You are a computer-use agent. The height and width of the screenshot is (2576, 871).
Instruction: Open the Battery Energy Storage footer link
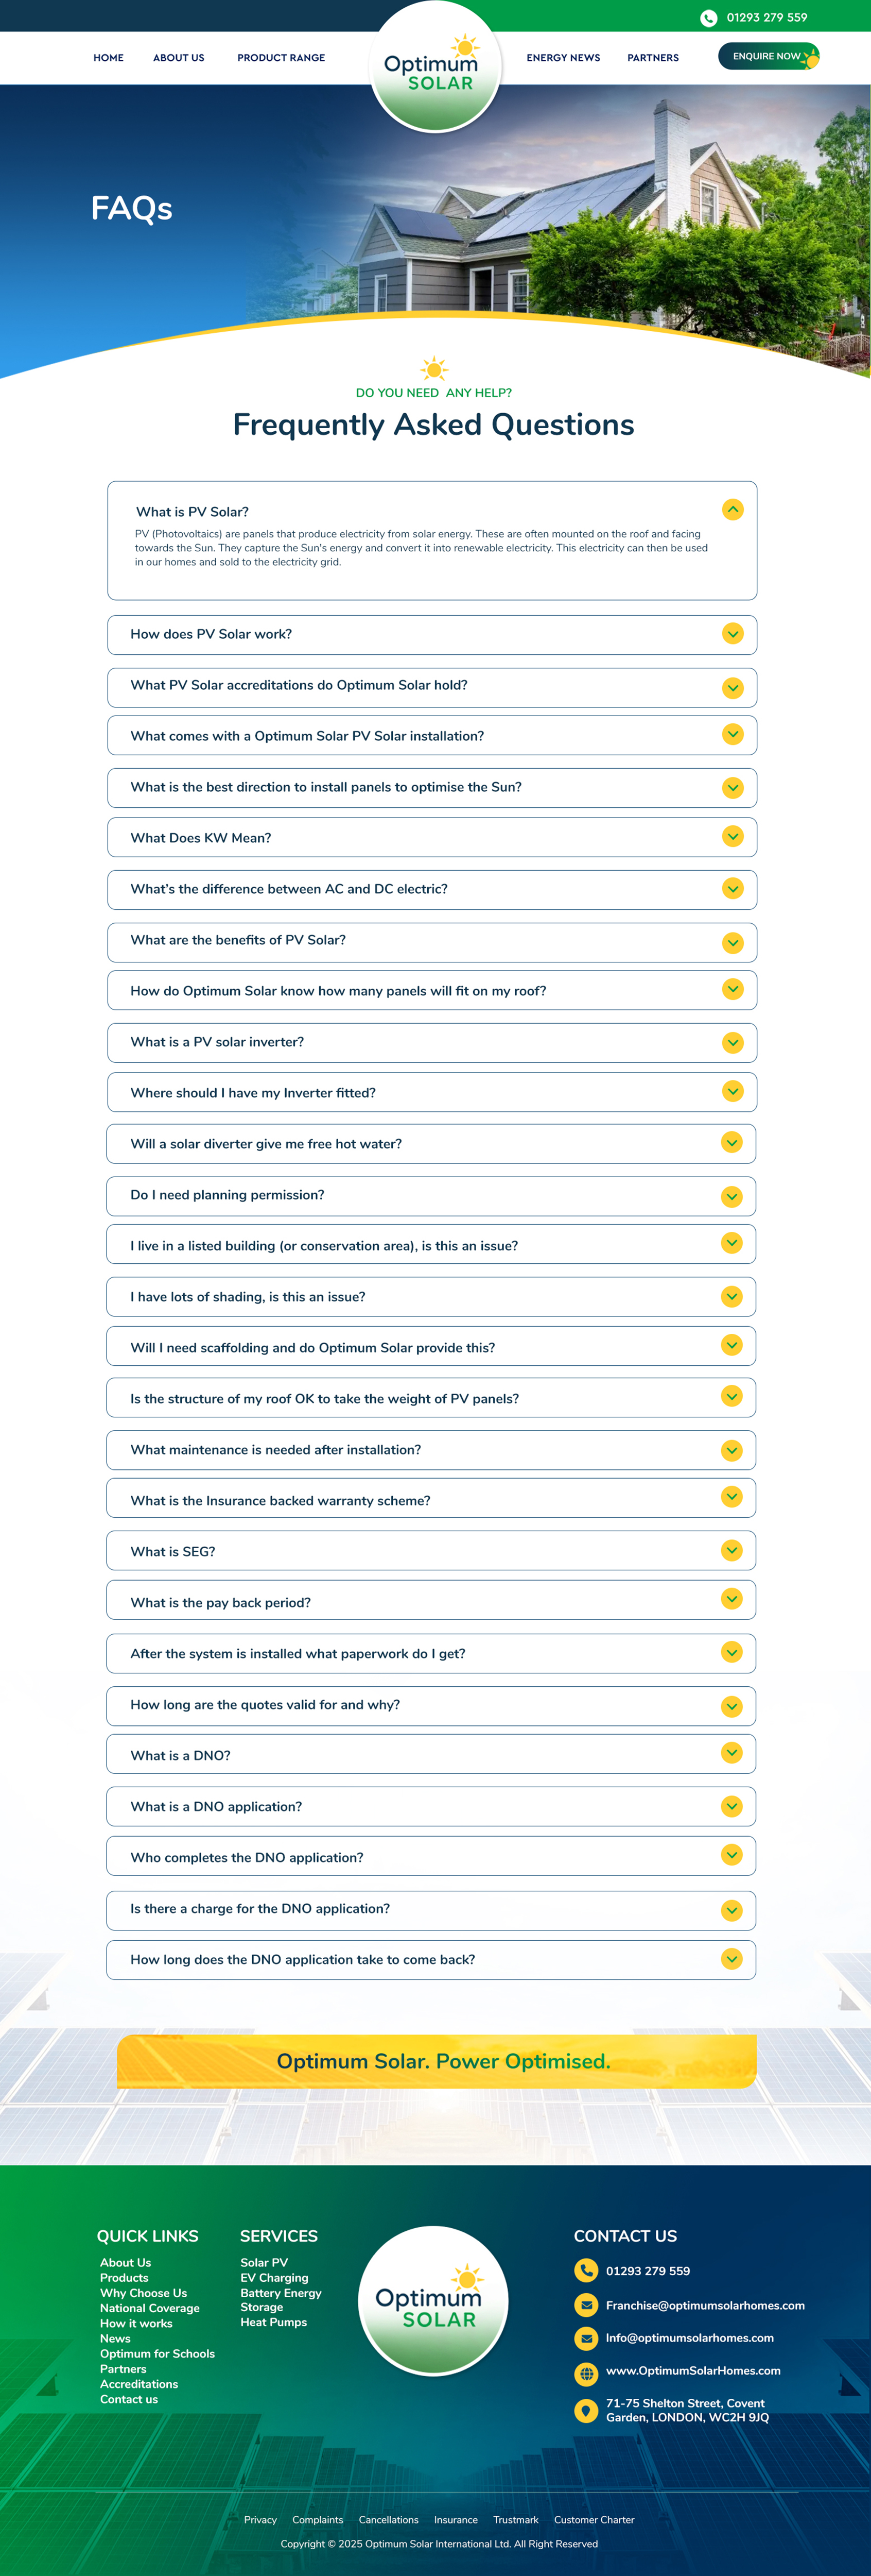point(281,2300)
